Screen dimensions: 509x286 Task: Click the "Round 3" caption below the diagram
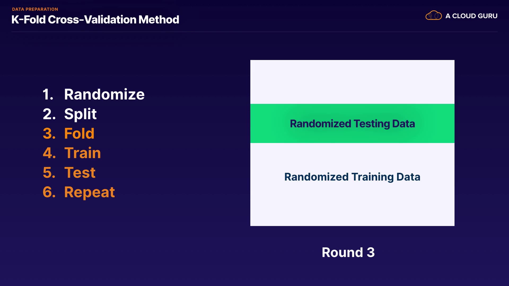[348, 252]
